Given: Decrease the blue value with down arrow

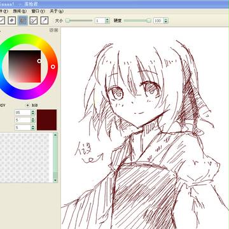Looking at the screenshot, I should point(33,129).
